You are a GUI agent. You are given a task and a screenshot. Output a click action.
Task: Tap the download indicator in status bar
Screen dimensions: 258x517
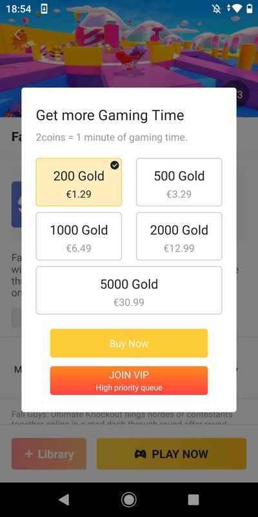click(44, 8)
